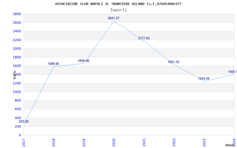This screenshot has width=237, height=148.
Task: Click data label 1589.56
Action: [53, 64]
